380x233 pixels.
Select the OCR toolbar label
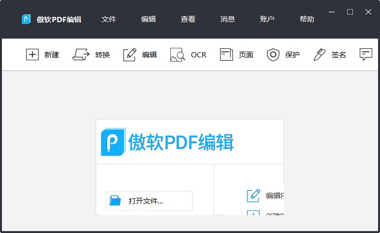(199, 55)
